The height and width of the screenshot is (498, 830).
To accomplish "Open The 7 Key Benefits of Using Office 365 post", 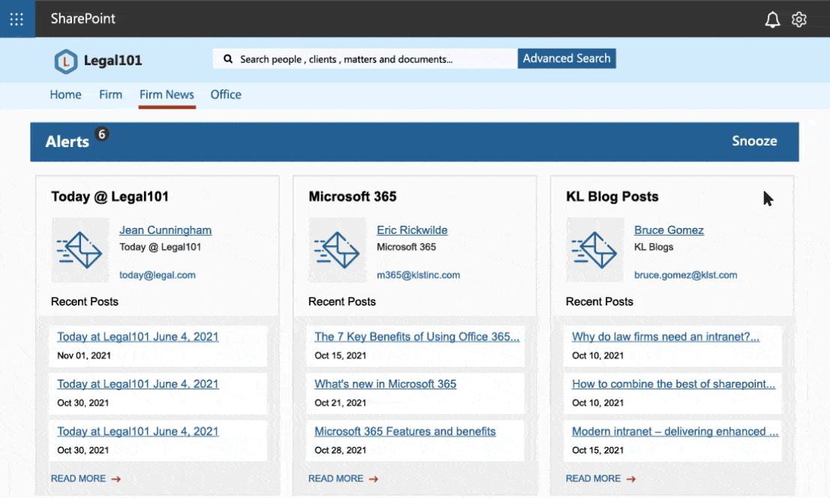I will coord(417,337).
